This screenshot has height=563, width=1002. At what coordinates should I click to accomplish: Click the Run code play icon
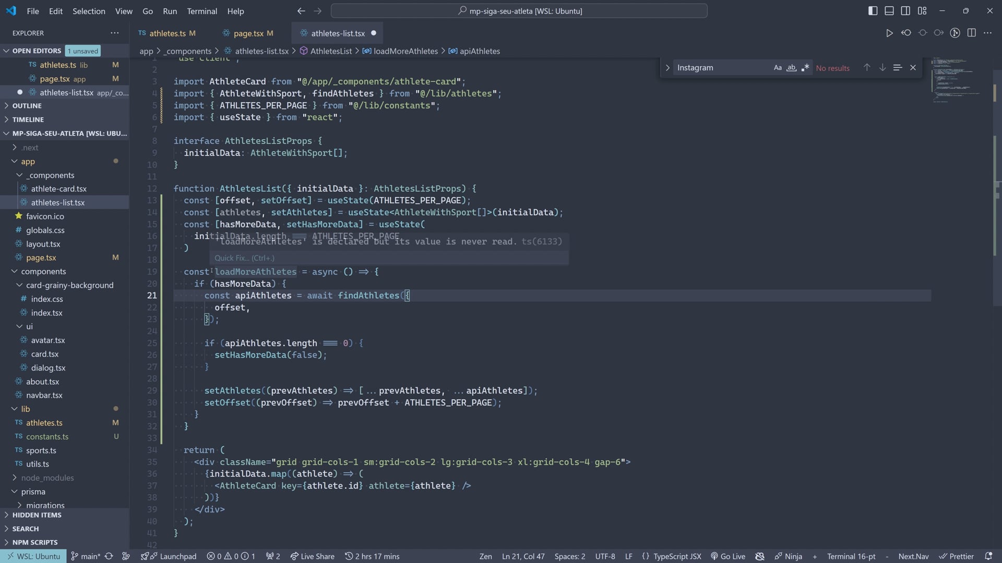889,33
